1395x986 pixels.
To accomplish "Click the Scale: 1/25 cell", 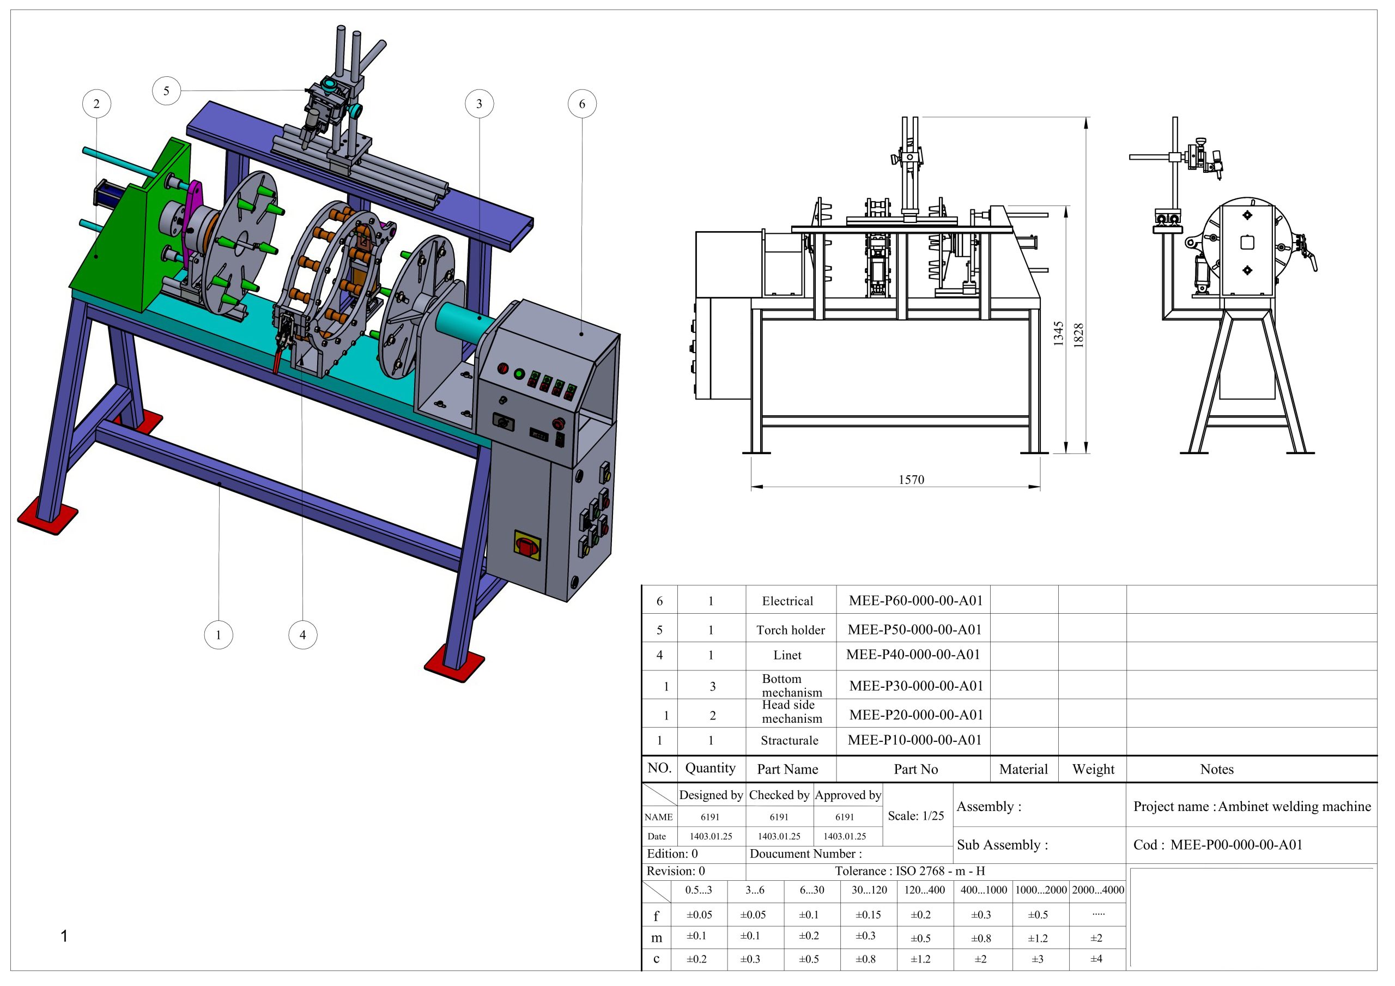I will (x=915, y=816).
